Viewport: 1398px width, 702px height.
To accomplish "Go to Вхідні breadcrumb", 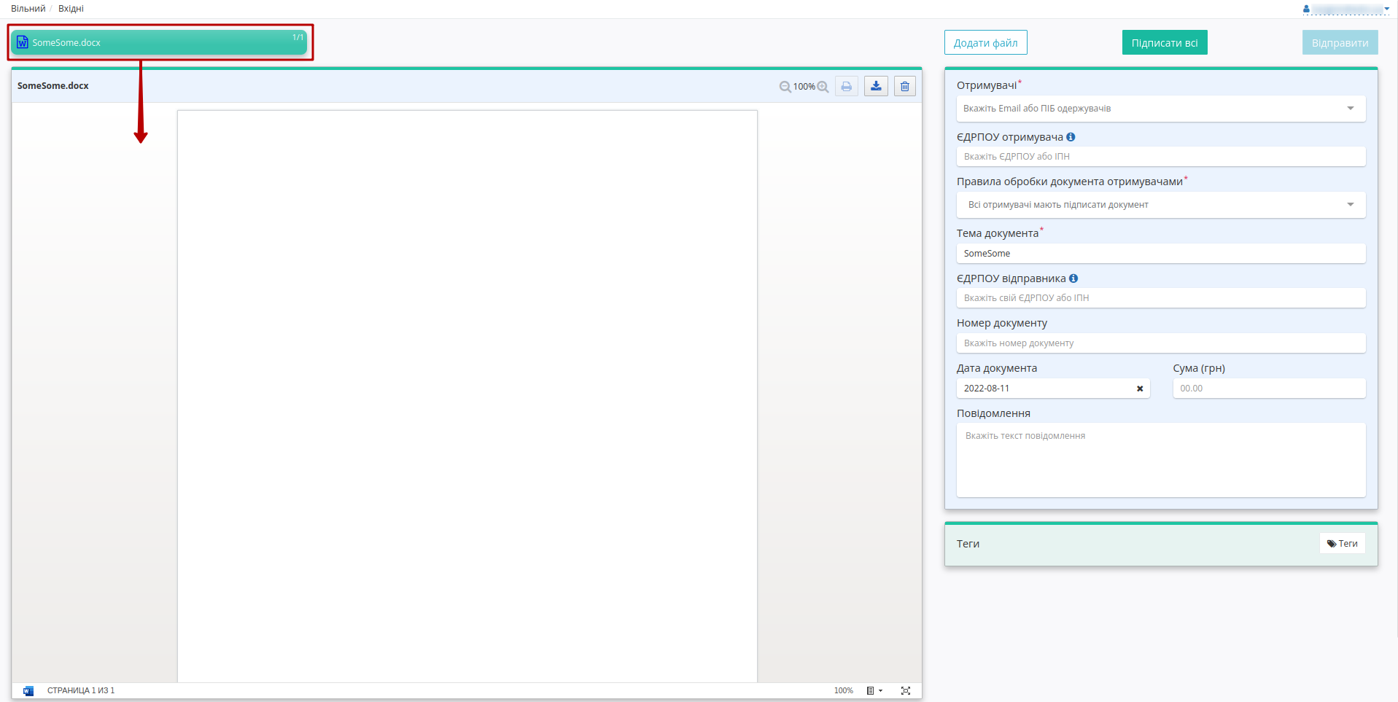I will (71, 9).
